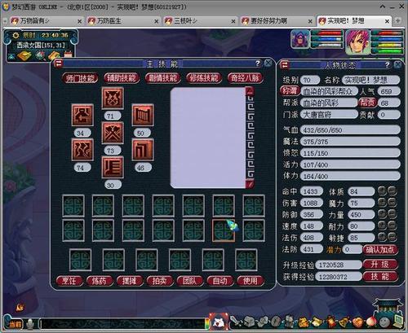Viewport: 408px width, 333px height.
Task: Switch to 万防医生 window tab
Action: click(x=123, y=21)
